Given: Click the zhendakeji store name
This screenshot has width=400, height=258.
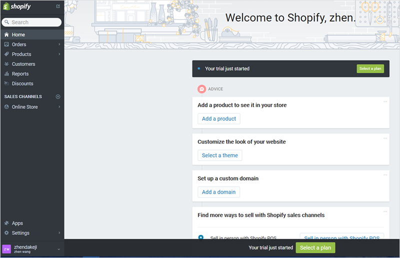Looking at the screenshot, I should click(25, 247).
